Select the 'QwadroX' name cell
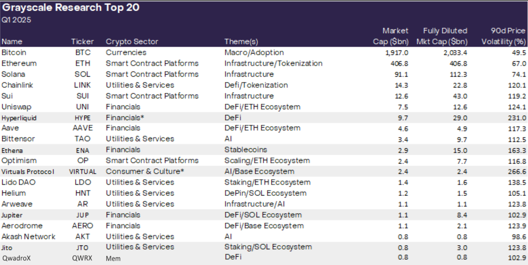Image resolution: width=528 pixels, height=265 pixels. pos(17,258)
